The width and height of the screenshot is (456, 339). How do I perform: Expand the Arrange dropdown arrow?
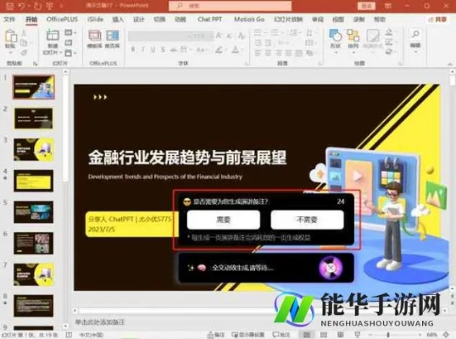point(353,53)
